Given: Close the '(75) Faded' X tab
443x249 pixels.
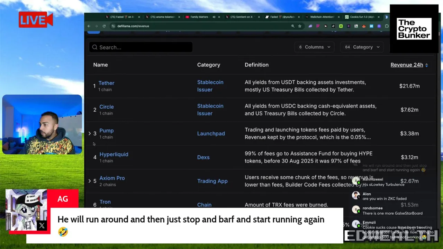Looking at the screenshot, I should [139, 17].
